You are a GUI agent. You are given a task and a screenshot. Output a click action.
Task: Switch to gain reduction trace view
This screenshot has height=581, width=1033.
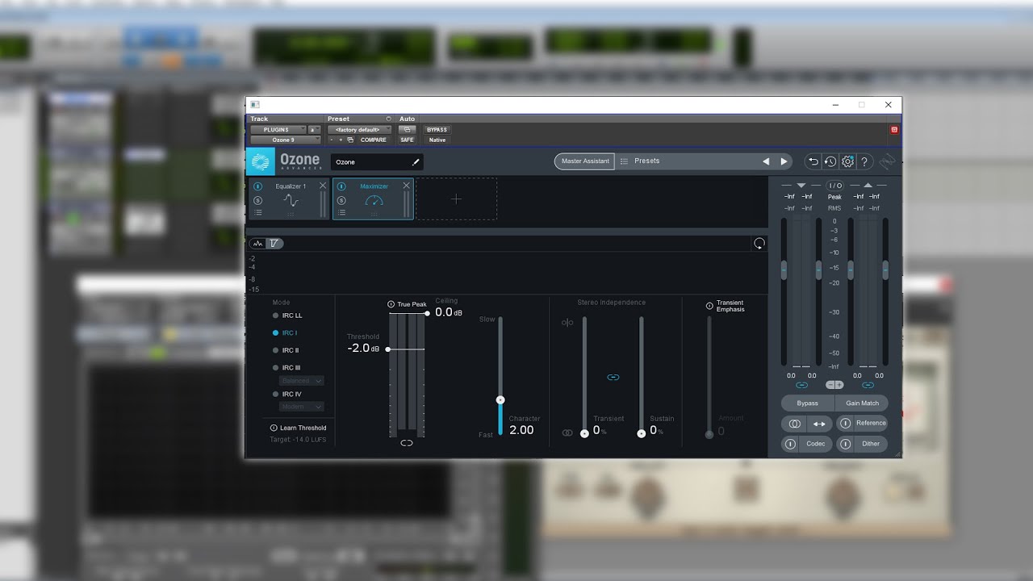point(274,243)
